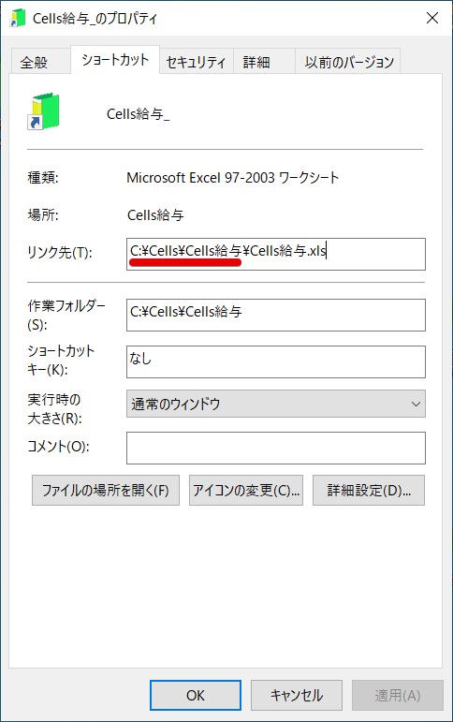Click ファイルの場所を開く button
The image size is (453, 722).
pyautogui.click(x=106, y=491)
